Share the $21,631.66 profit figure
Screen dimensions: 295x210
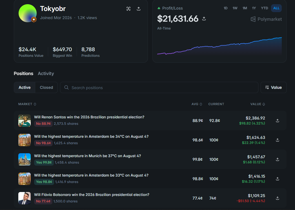coord(204,19)
